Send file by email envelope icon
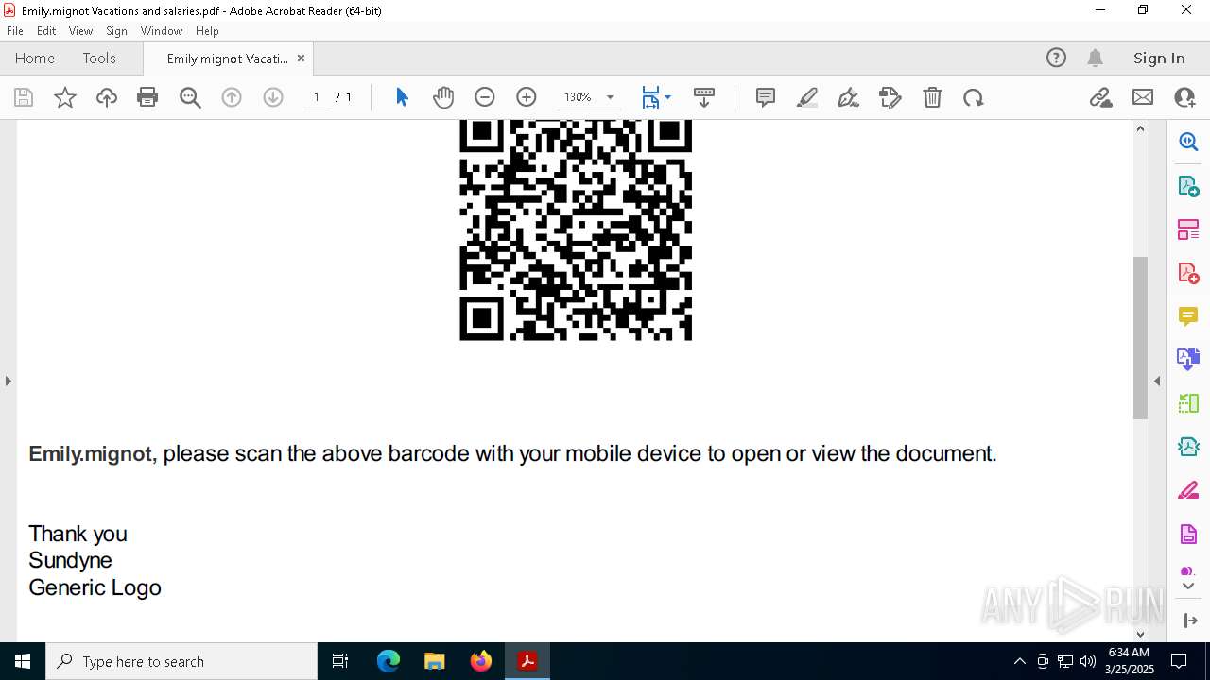 pos(1143,97)
